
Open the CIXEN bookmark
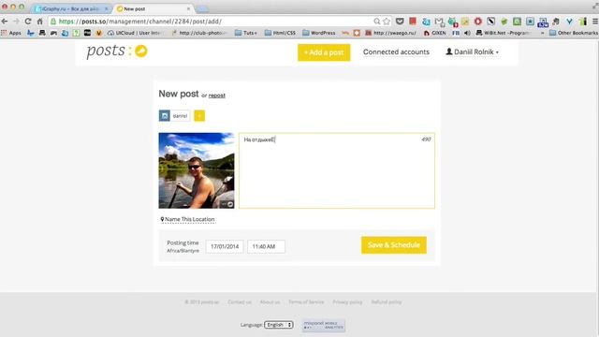[434, 33]
